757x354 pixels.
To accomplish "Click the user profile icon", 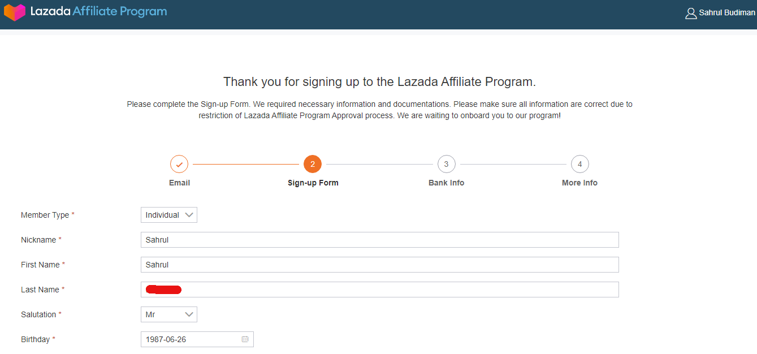I will [690, 13].
